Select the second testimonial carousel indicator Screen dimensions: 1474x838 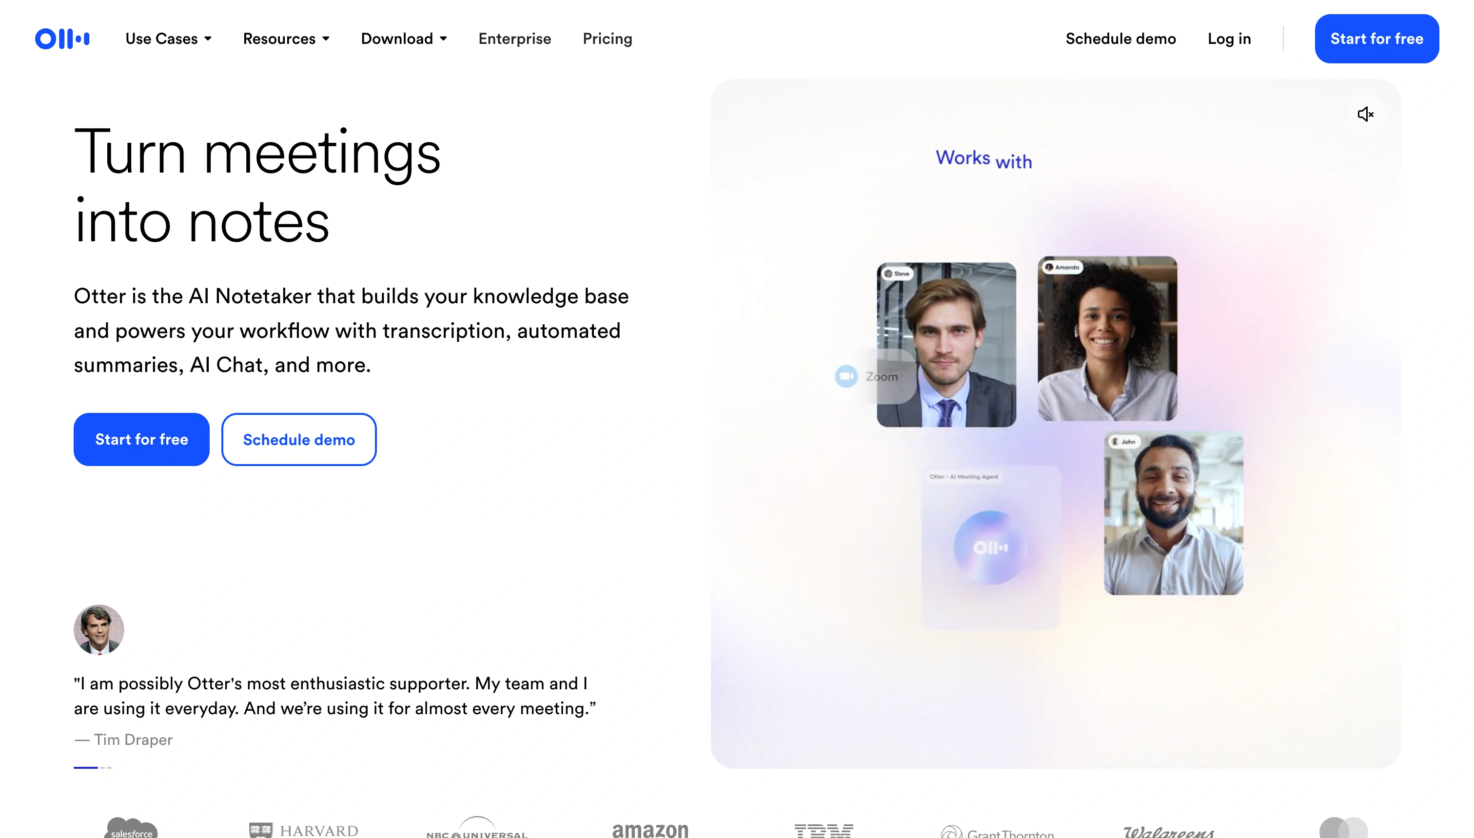(102, 767)
